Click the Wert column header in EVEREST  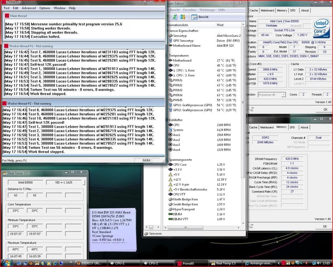pos(228,25)
